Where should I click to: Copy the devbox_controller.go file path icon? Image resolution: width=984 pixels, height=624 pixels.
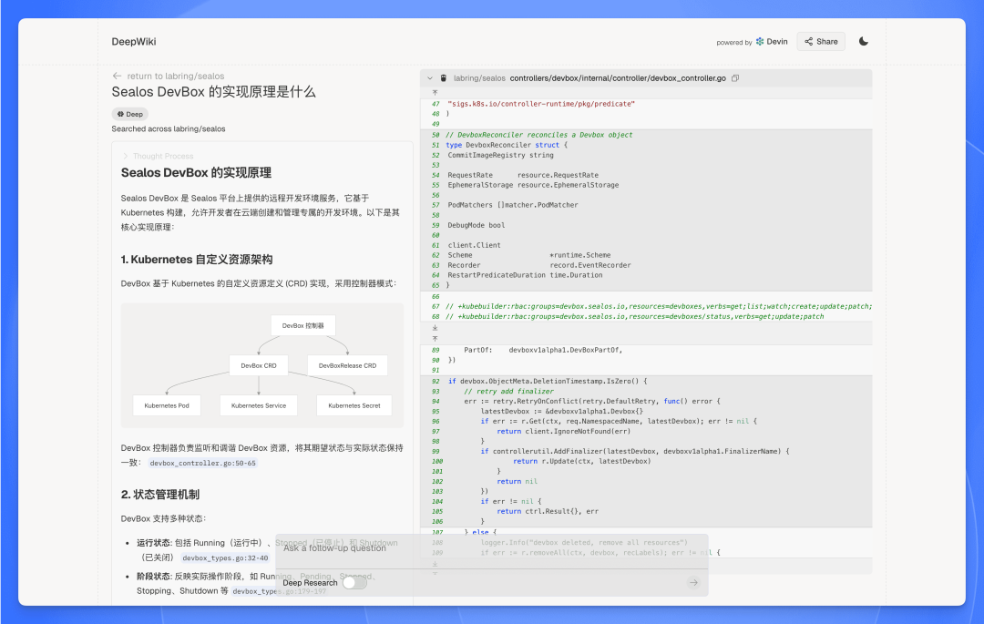[734, 77]
